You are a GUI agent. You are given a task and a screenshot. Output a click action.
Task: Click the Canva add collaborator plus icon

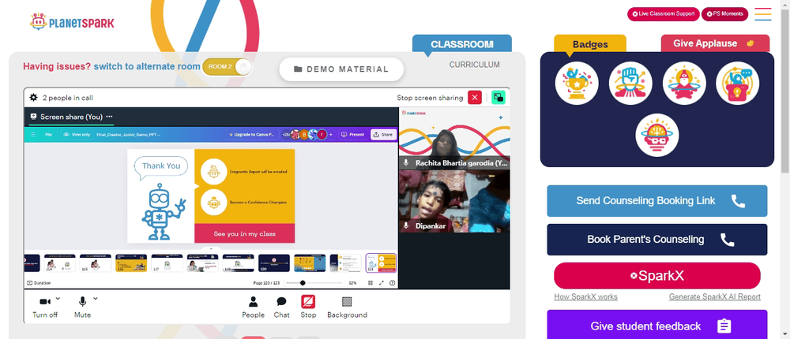pyautogui.click(x=331, y=135)
